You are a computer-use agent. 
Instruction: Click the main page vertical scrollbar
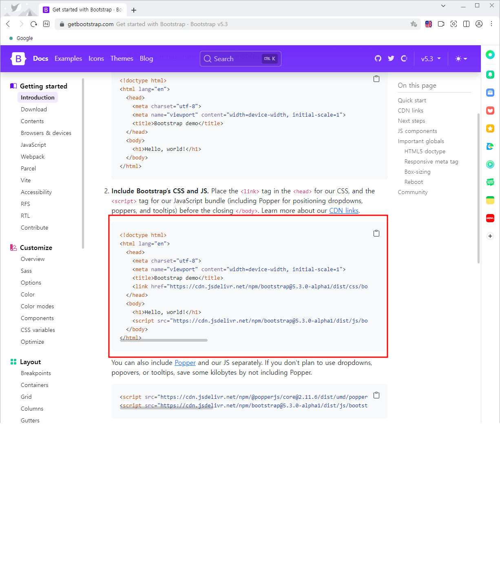478,188
